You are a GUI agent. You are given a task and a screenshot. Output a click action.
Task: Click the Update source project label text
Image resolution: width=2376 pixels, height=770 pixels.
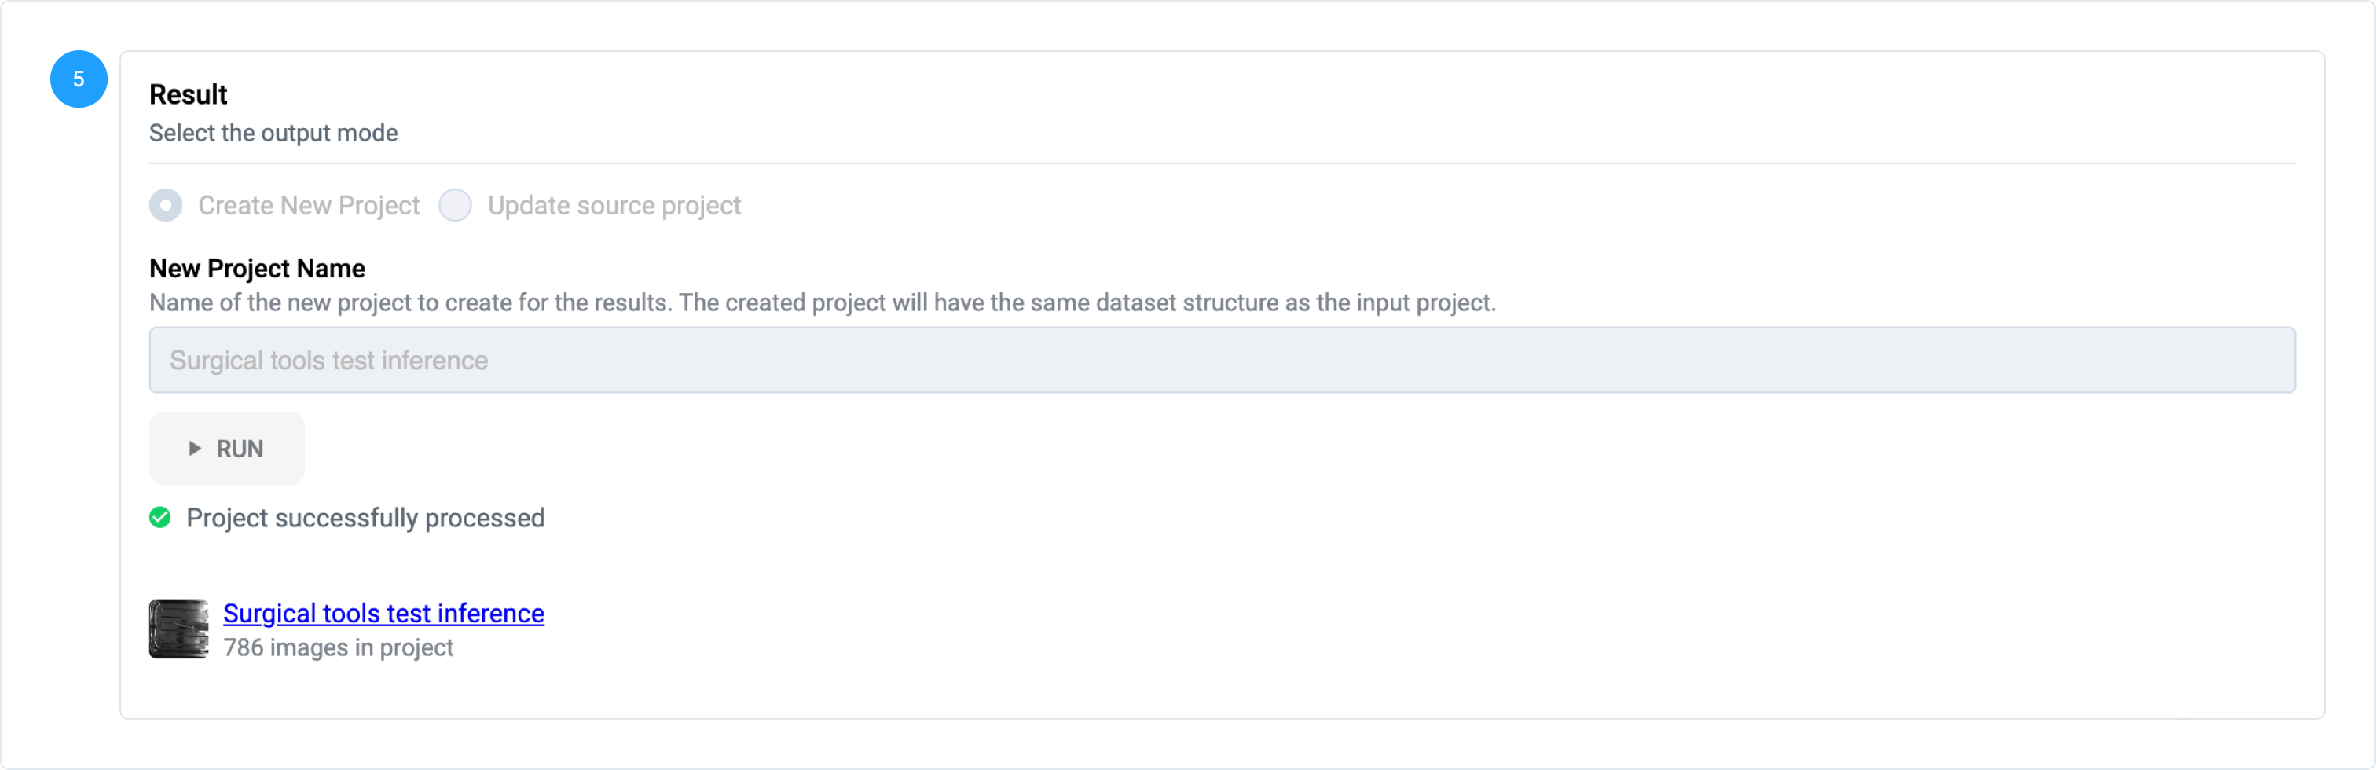(614, 206)
